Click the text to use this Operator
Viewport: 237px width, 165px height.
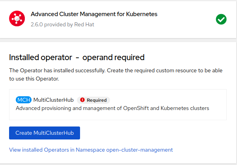tap(34, 79)
